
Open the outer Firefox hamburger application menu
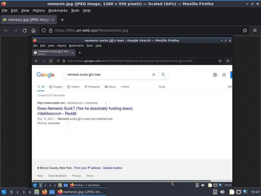(255, 30)
